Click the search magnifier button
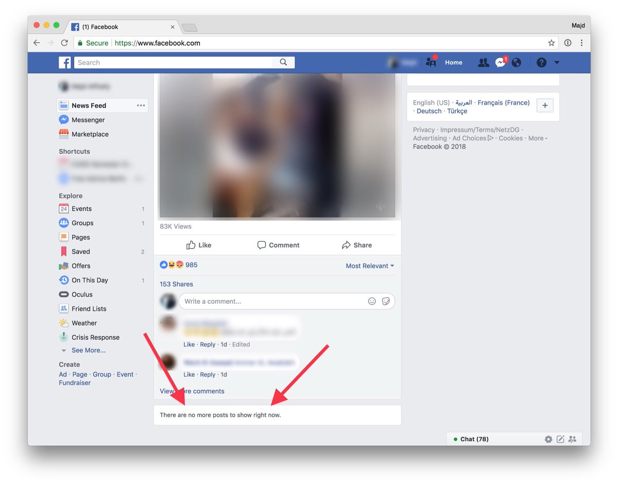Viewport: 618px width, 485px height. 283,62
